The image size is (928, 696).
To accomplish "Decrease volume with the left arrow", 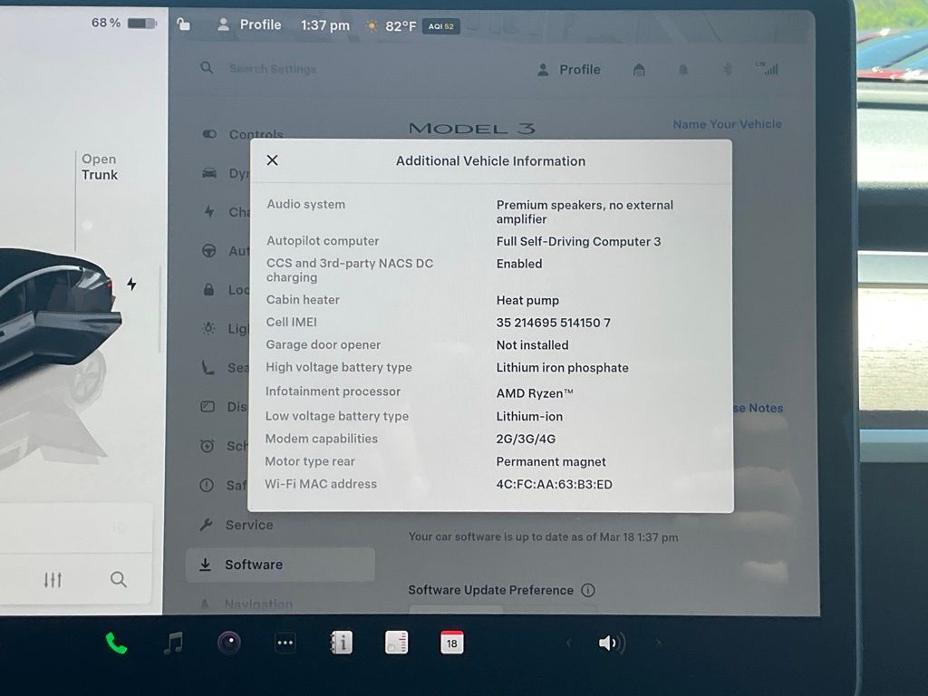I will (568, 643).
